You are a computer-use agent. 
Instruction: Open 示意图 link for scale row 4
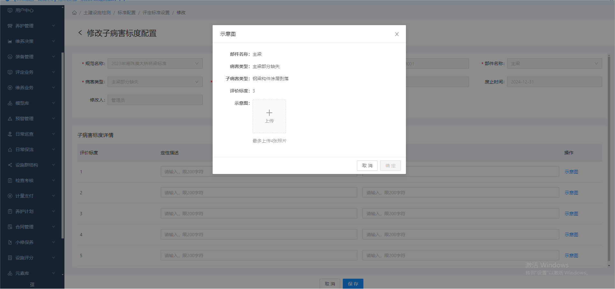coord(572,235)
